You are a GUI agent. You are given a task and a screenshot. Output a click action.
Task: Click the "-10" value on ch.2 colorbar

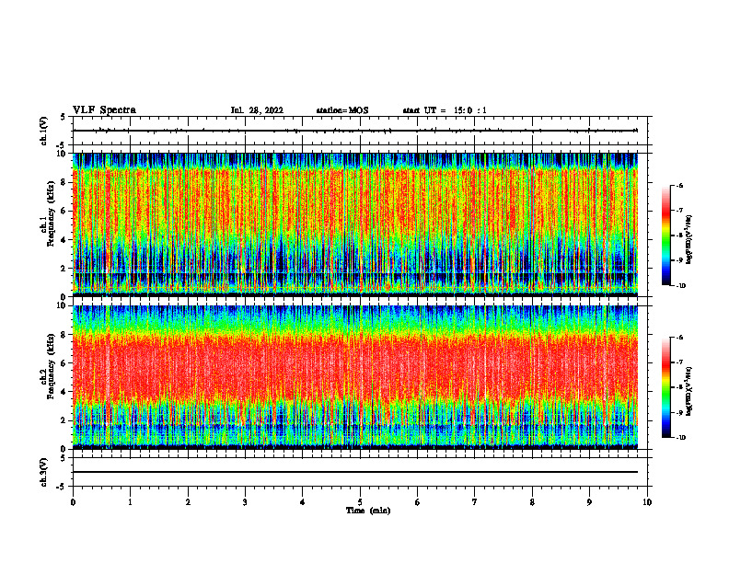(681, 438)
